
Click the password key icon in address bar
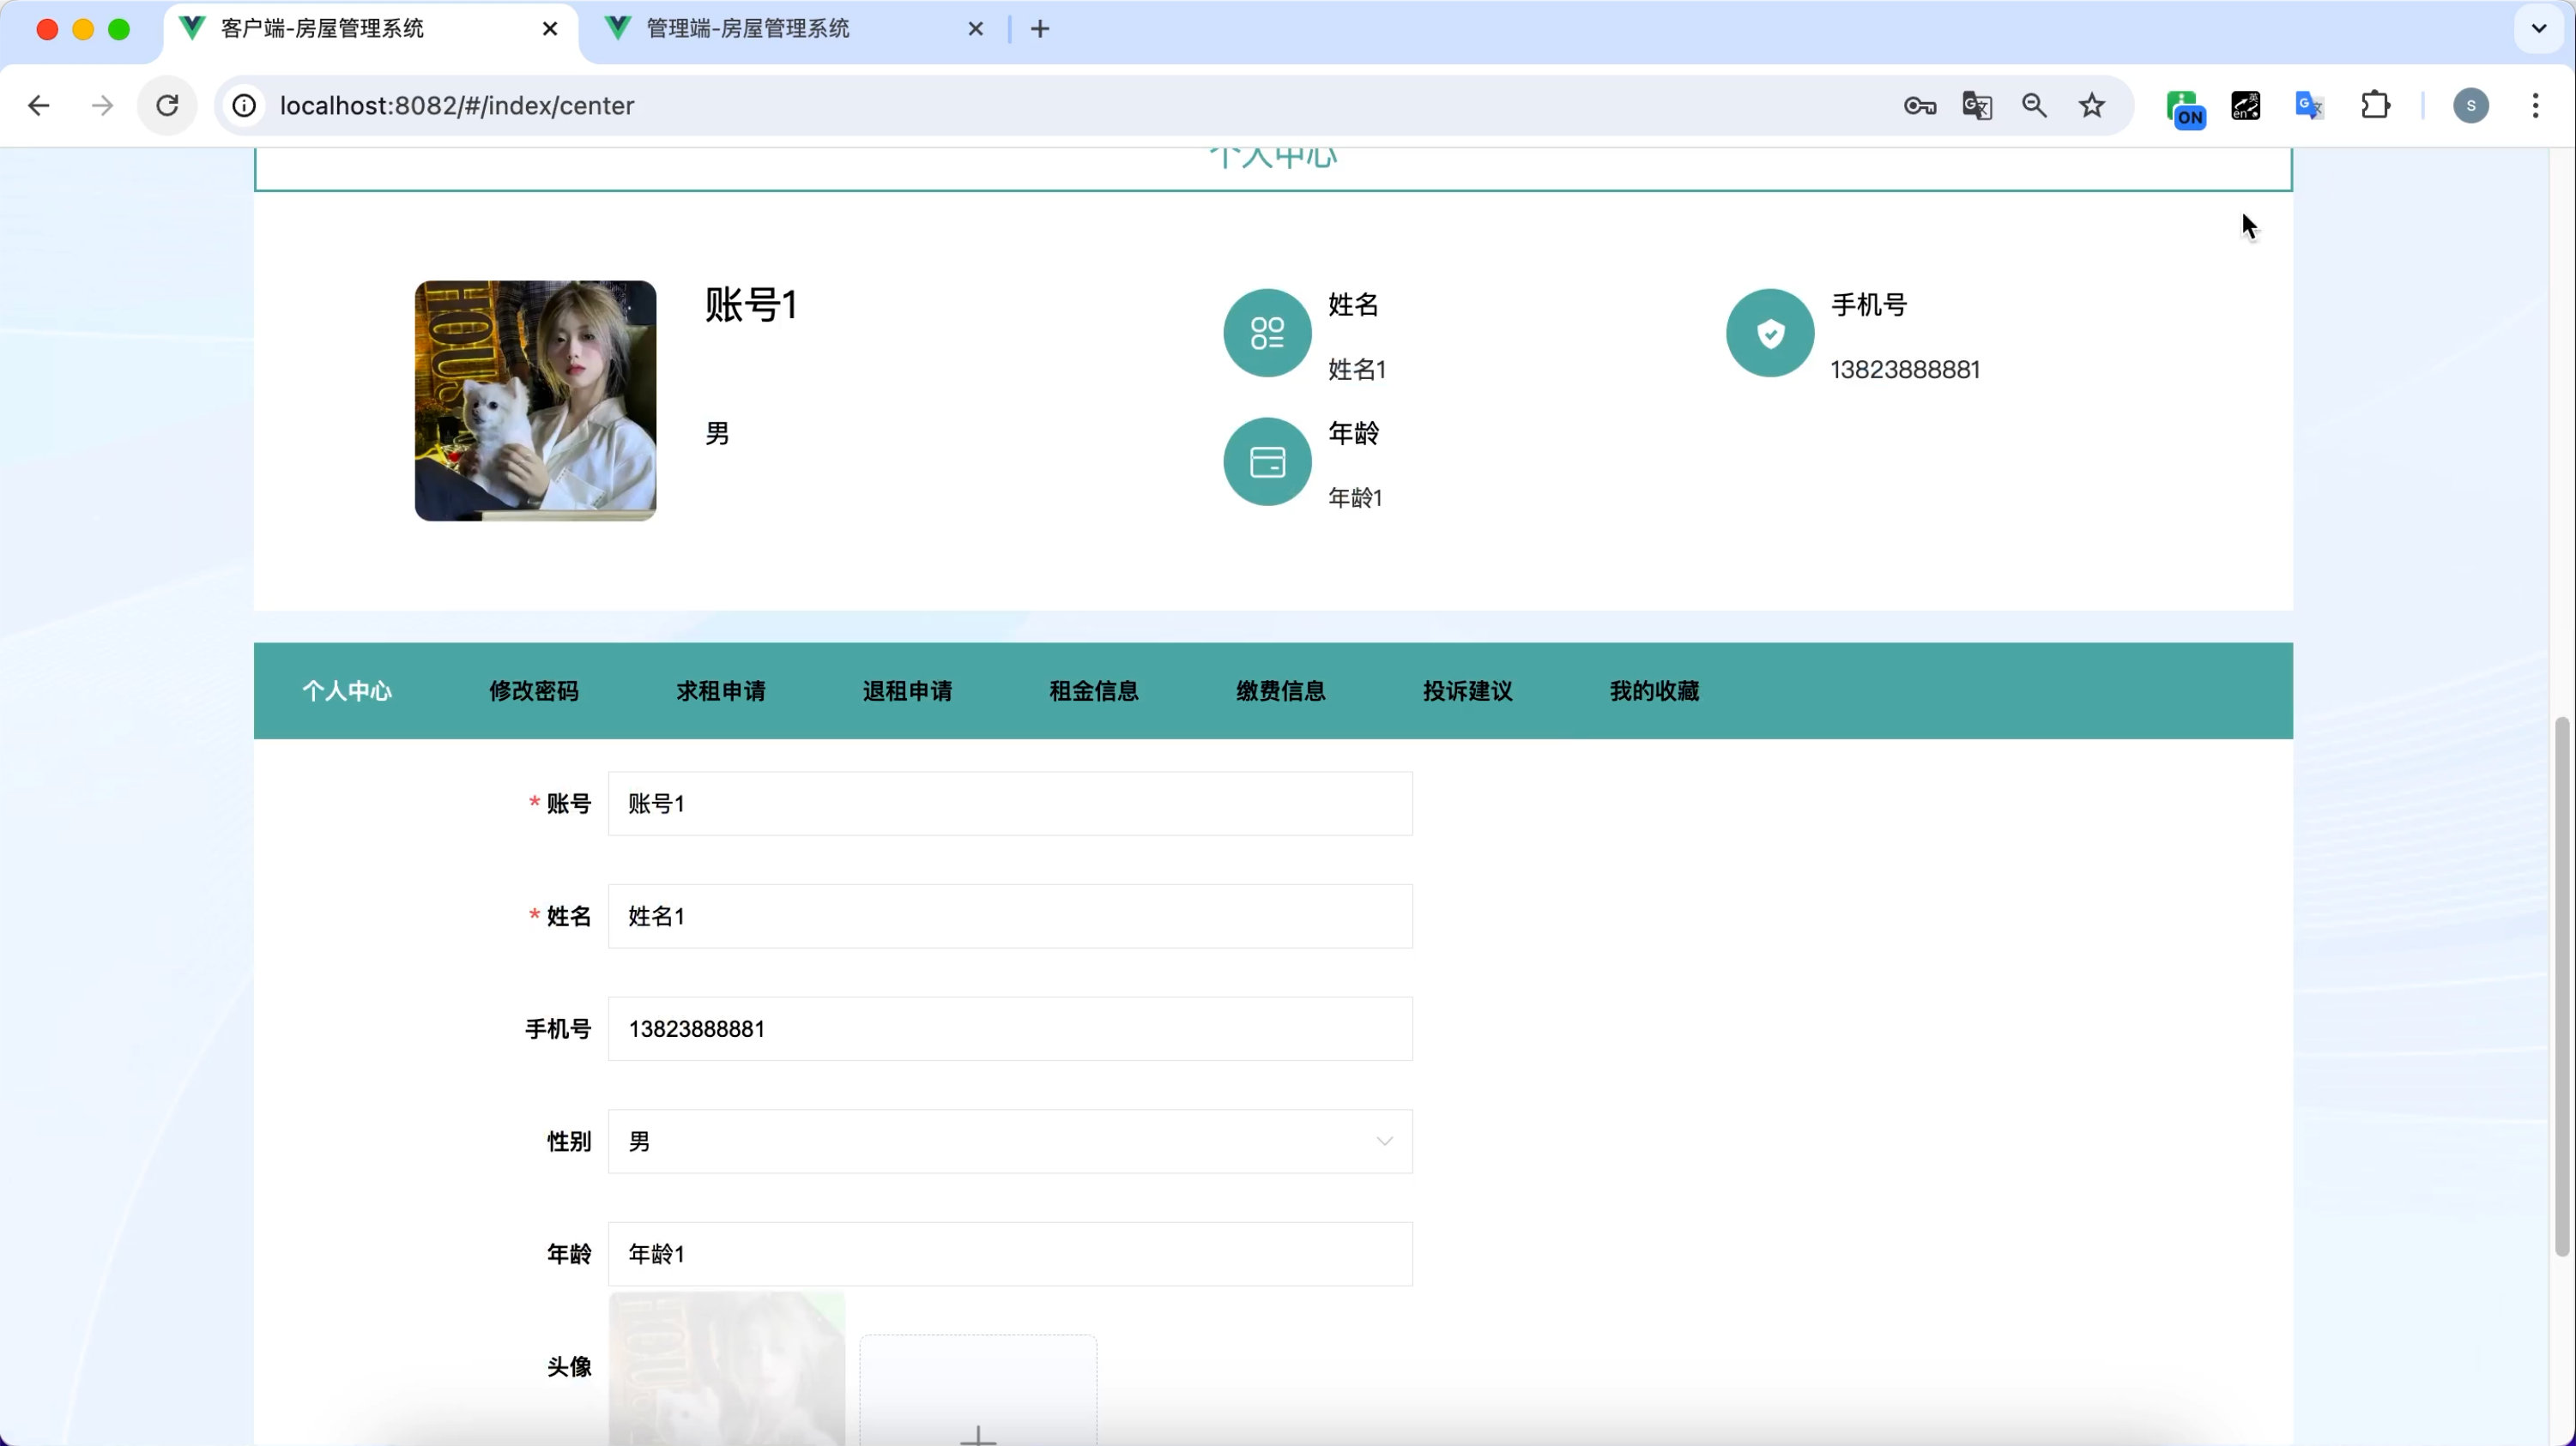click(x=1919, y=106)
